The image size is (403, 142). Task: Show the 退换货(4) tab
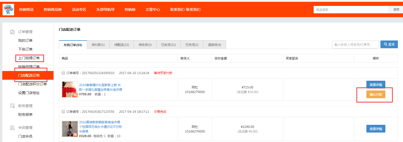click(214, 45)
